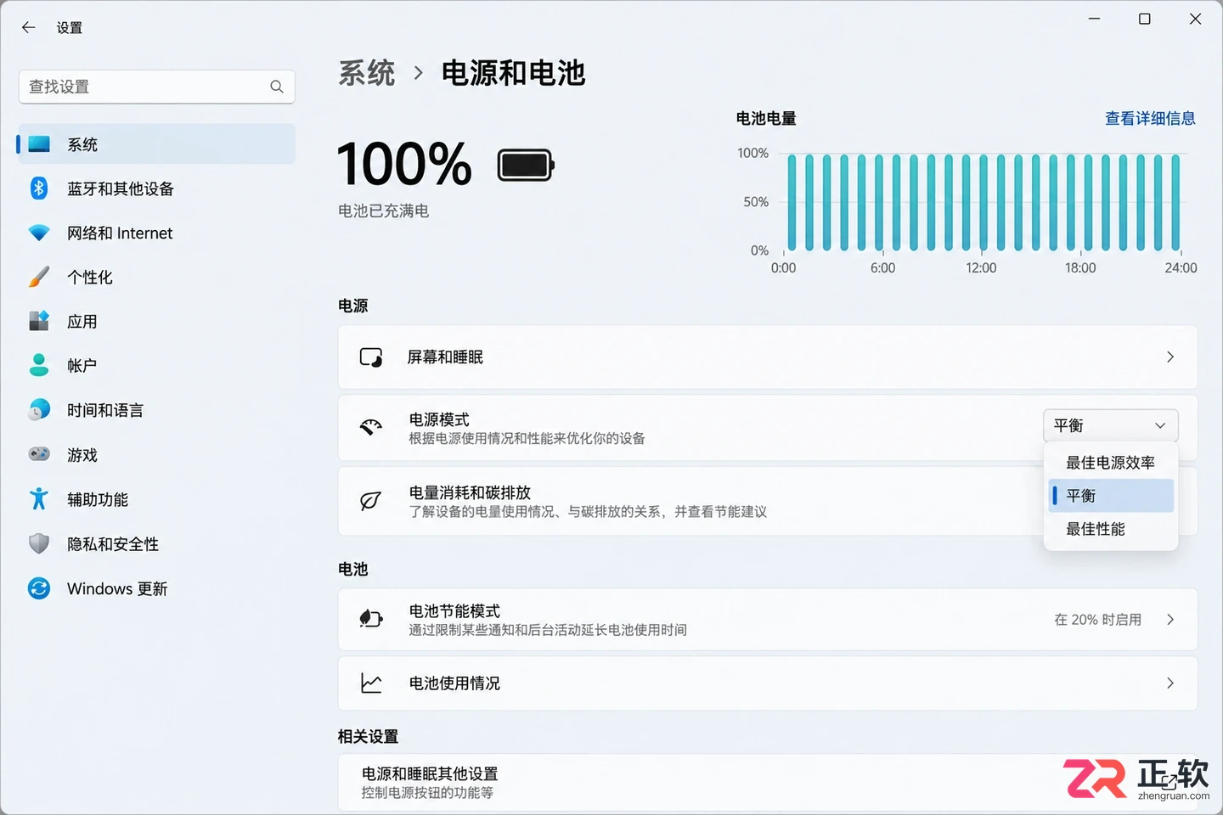Click the power mode gauge icon
The image size is (1223, 815).
point(371,427)
